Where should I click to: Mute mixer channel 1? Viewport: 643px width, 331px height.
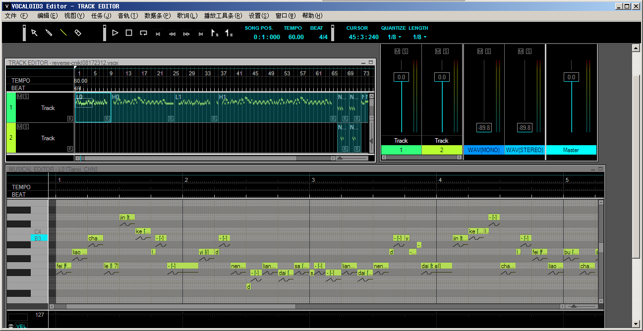(397, 52)
